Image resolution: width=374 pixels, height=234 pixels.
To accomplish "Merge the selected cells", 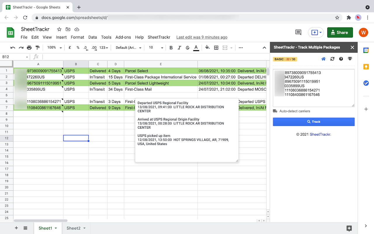I will [x=225, y=48].
